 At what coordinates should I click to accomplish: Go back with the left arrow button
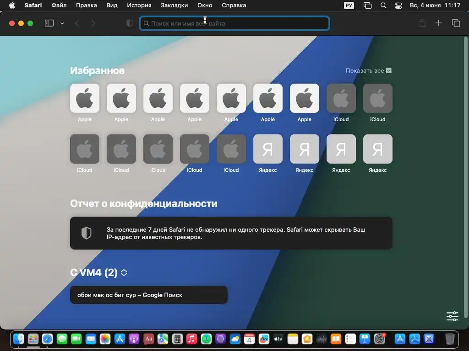pyautogui.click(x=77, y=23)
